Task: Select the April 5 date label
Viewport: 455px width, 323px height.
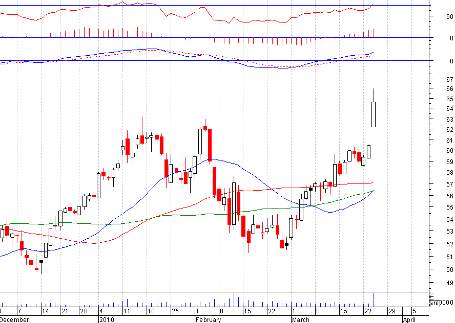Action: (x=414, y=311)
